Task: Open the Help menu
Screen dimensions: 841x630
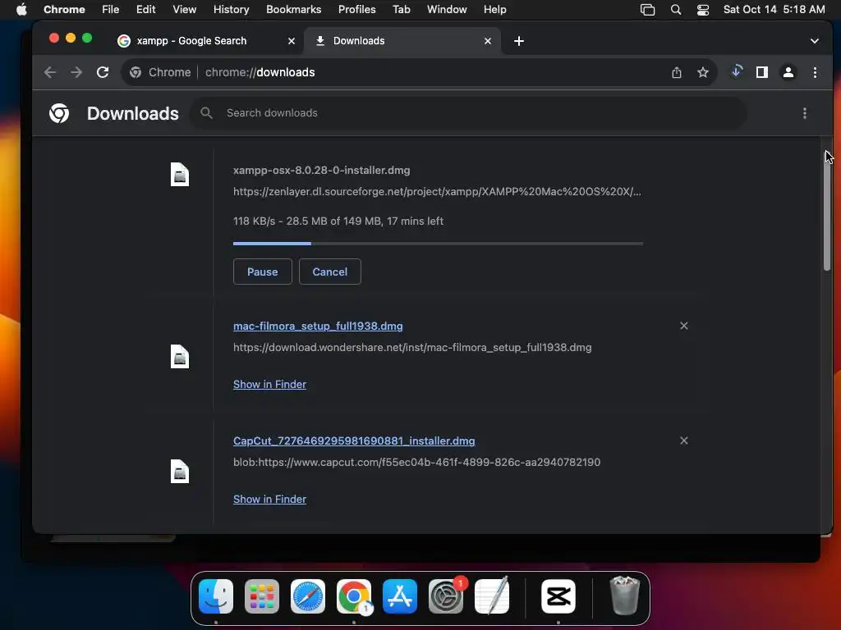Action: tap(494, 9)
